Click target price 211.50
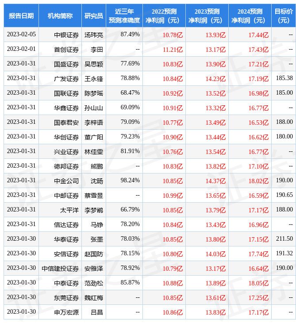This screenshot has width=296, height=323. click(x=284, y=239)
